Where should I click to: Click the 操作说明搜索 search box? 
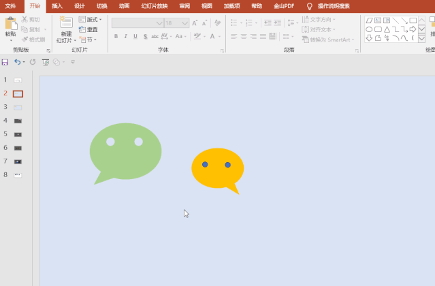click(x=334, y=6)
